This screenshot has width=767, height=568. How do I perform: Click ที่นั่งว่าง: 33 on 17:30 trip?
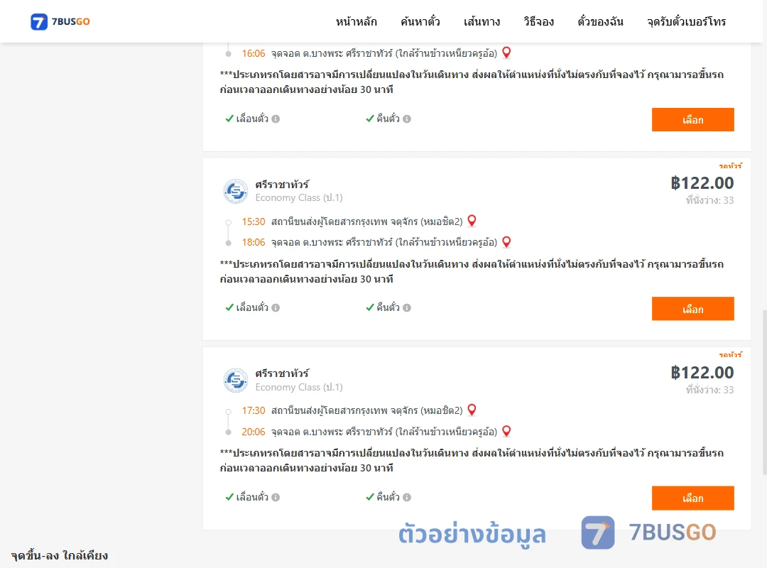[709, 389]
